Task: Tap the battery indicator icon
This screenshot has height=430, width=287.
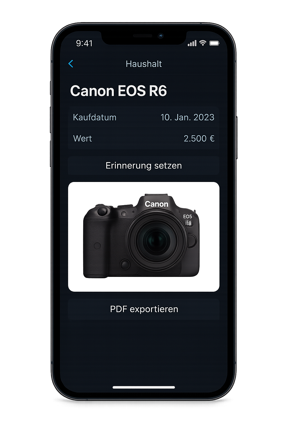Action: coord(214,43)
